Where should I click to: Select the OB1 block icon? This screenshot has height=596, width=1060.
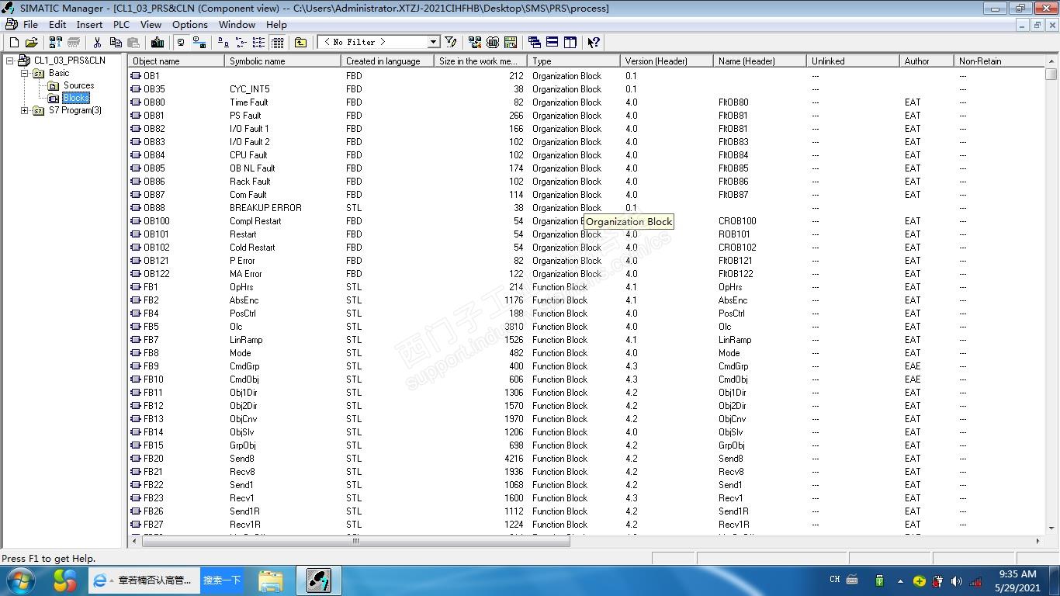point(136,76)
